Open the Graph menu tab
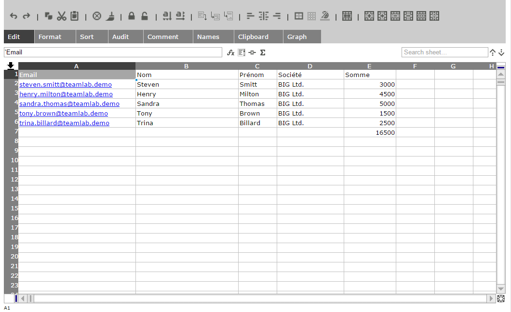 (x=296, y=37)
